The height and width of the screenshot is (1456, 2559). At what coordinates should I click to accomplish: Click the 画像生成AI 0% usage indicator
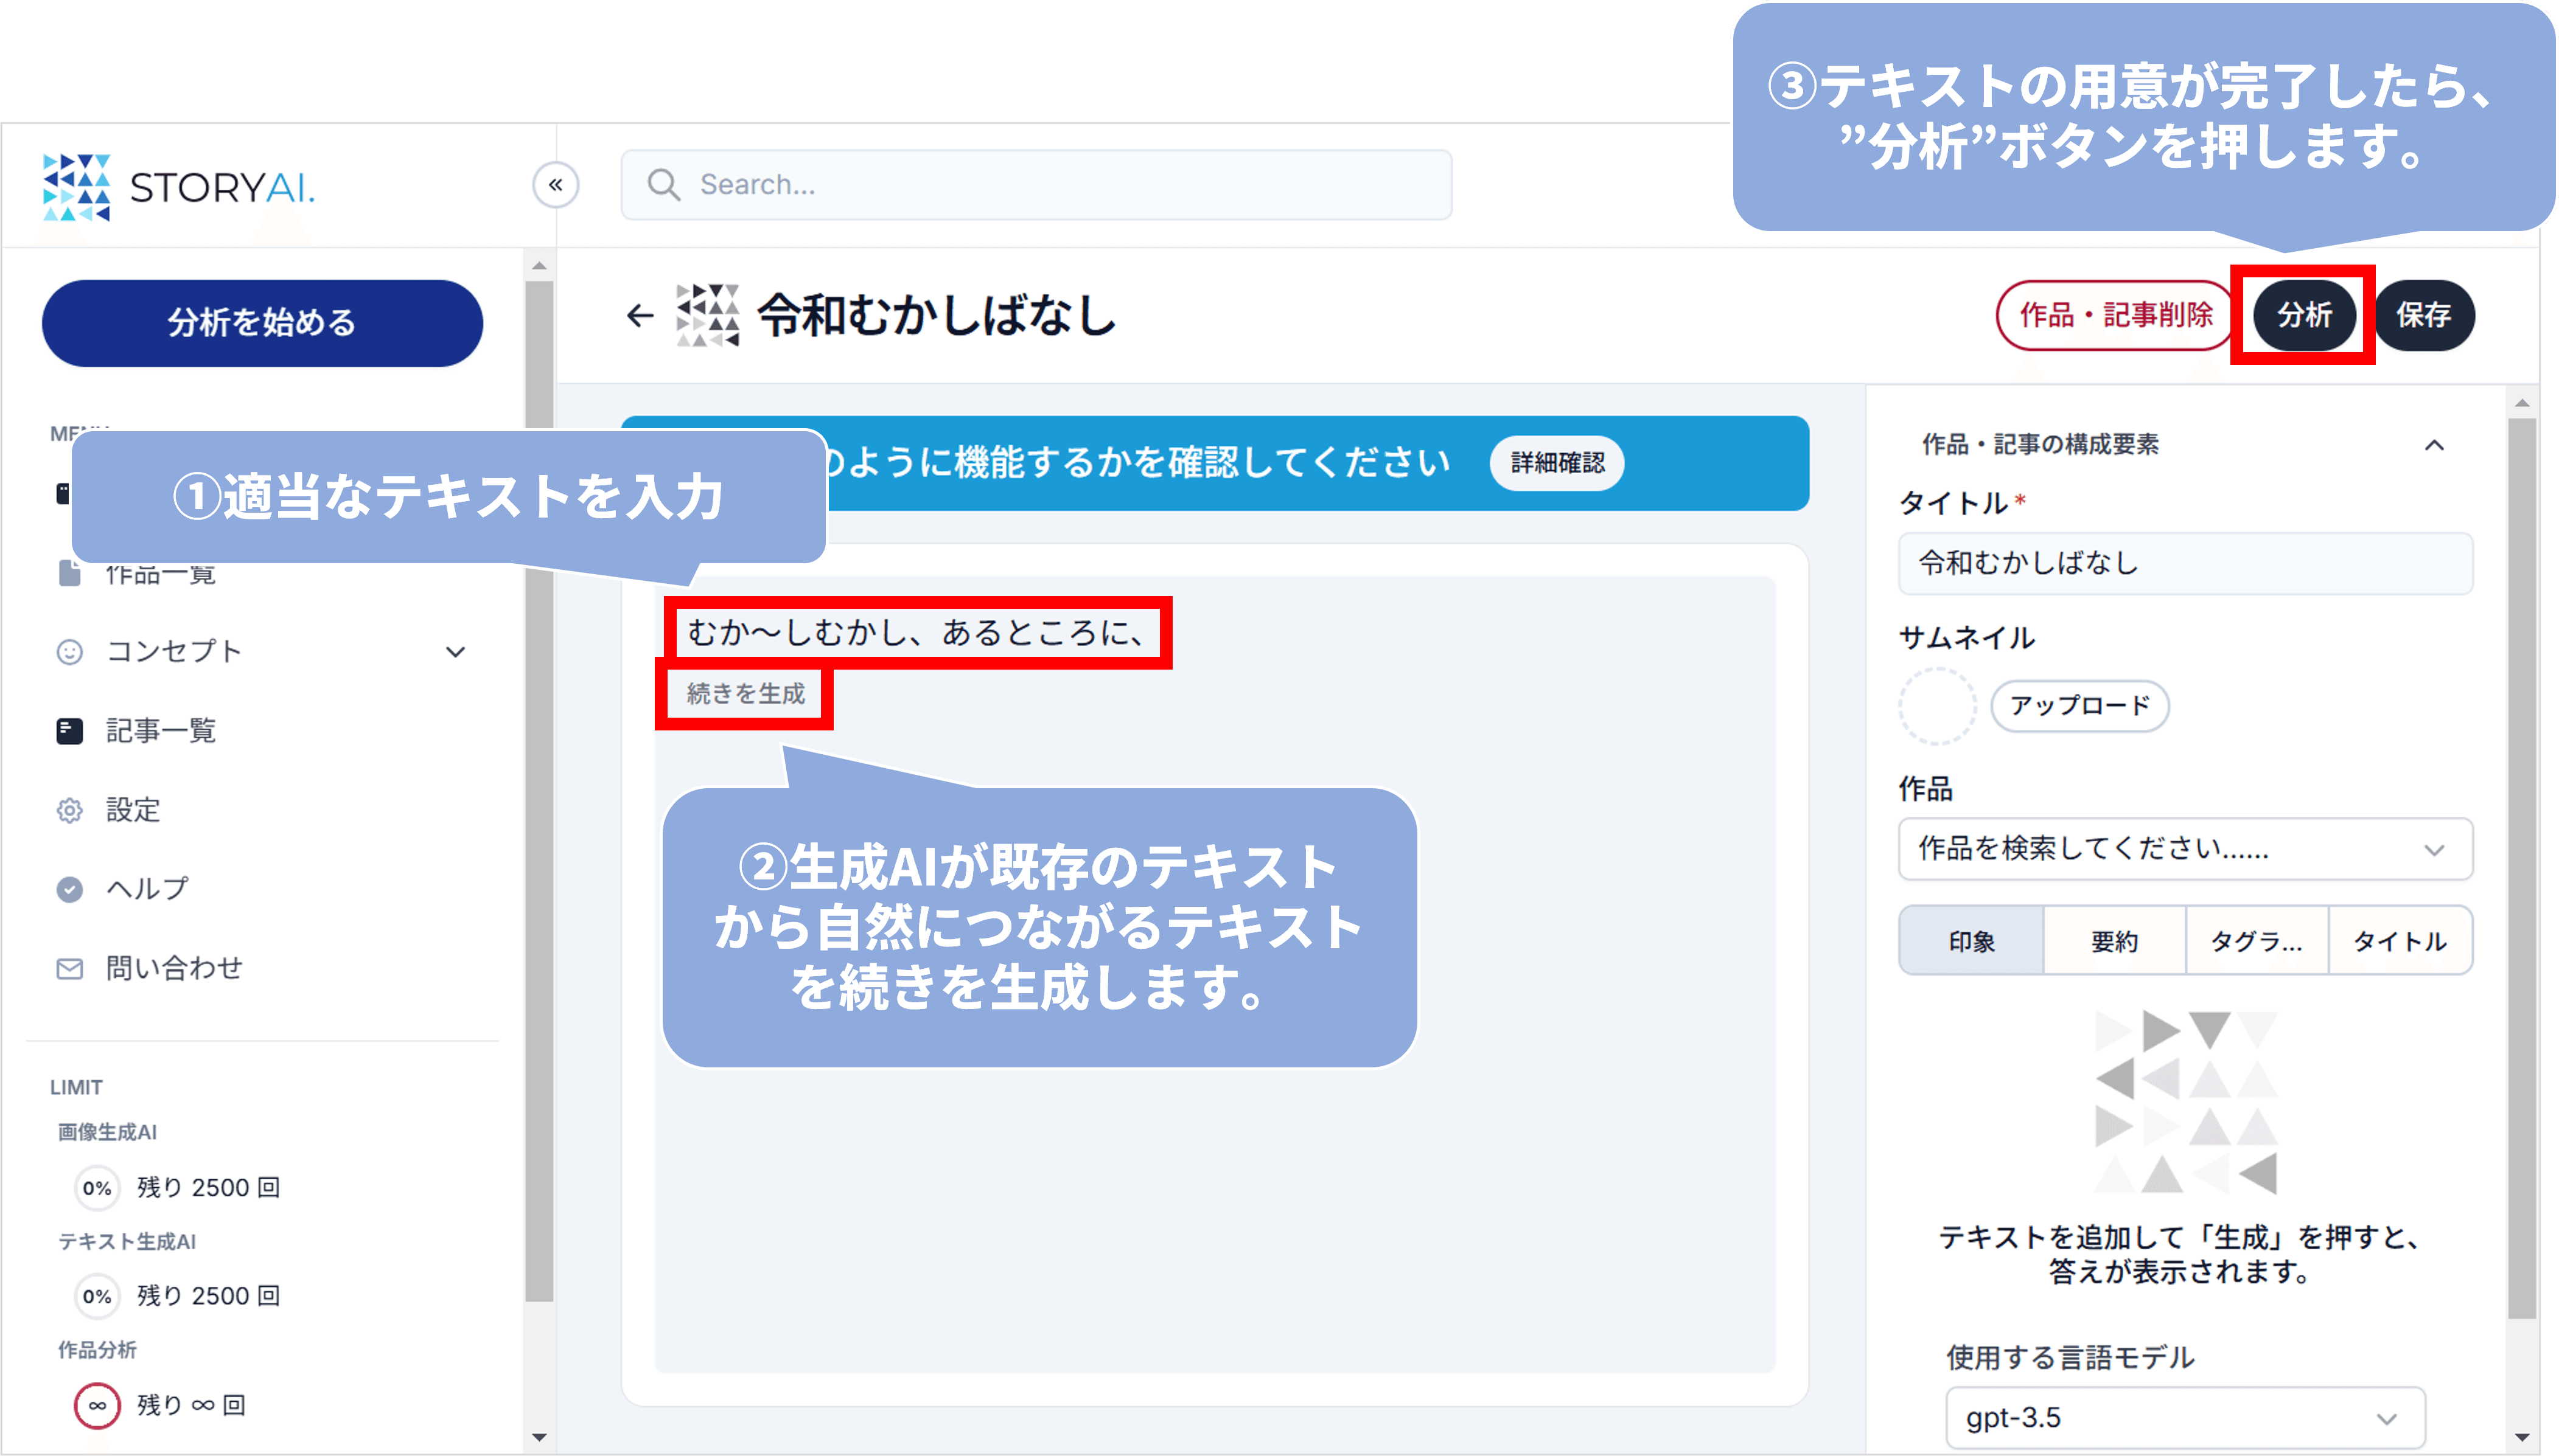click(97, 1188)
